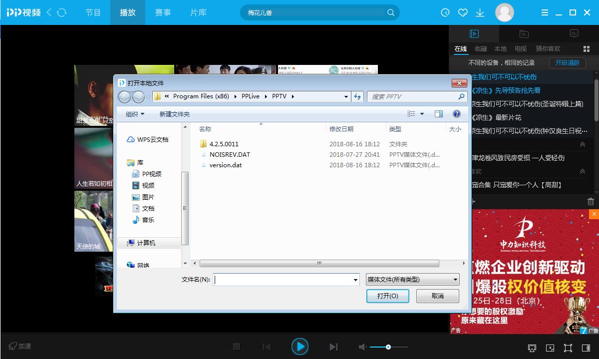Open the download manager icon in title bar
This screenshot has width=599, height=359.
[480, 12]
